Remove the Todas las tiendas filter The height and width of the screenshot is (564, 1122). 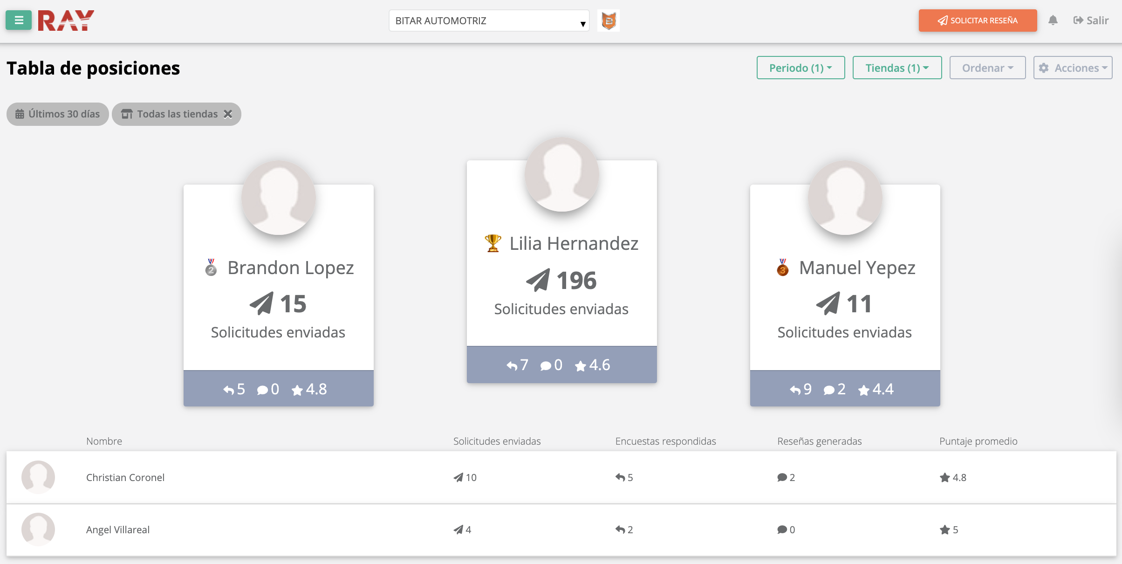click(x=228, y=114)
